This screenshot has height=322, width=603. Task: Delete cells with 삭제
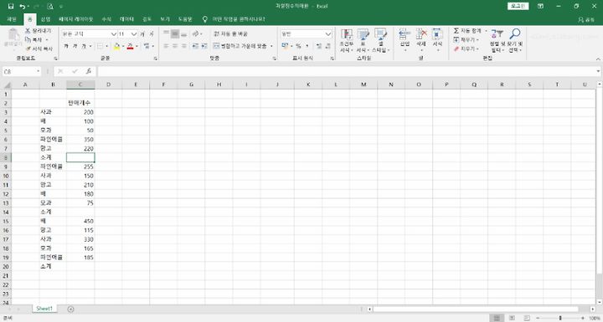tap(421, 40)
